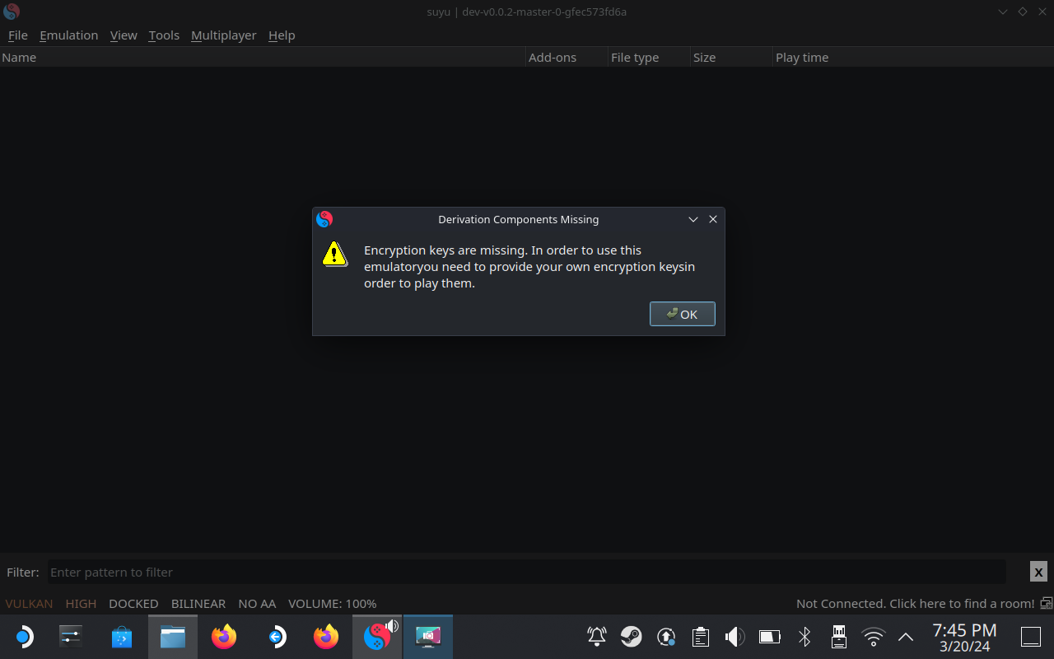Open the clipboard tray icon

point(701,637)
